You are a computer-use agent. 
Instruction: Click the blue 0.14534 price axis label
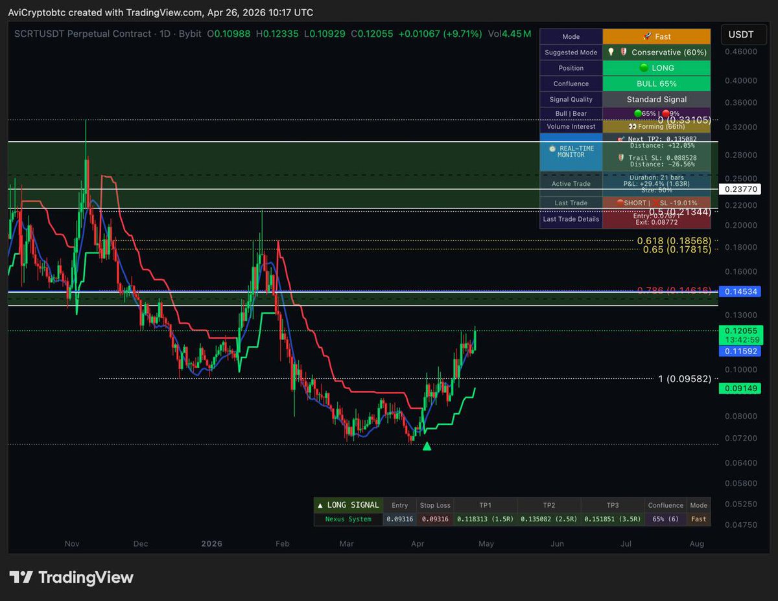click(740, 291)
